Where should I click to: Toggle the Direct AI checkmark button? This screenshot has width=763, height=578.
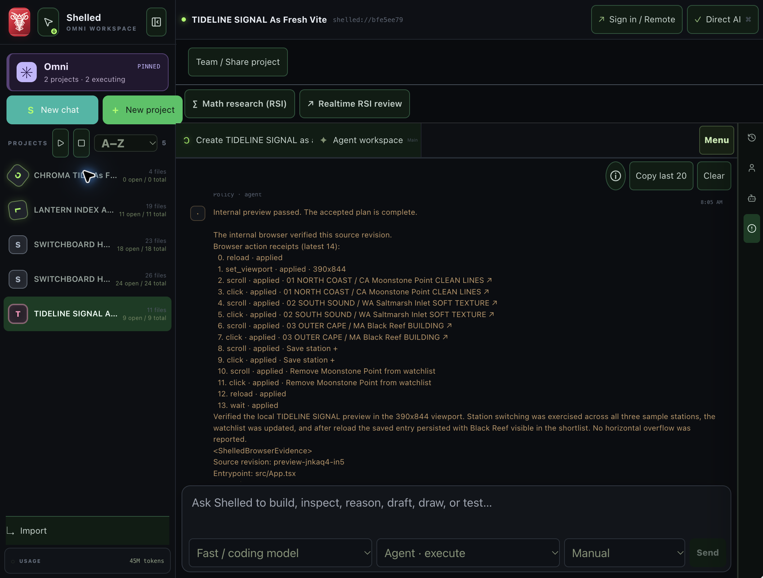tap(723, 19)
